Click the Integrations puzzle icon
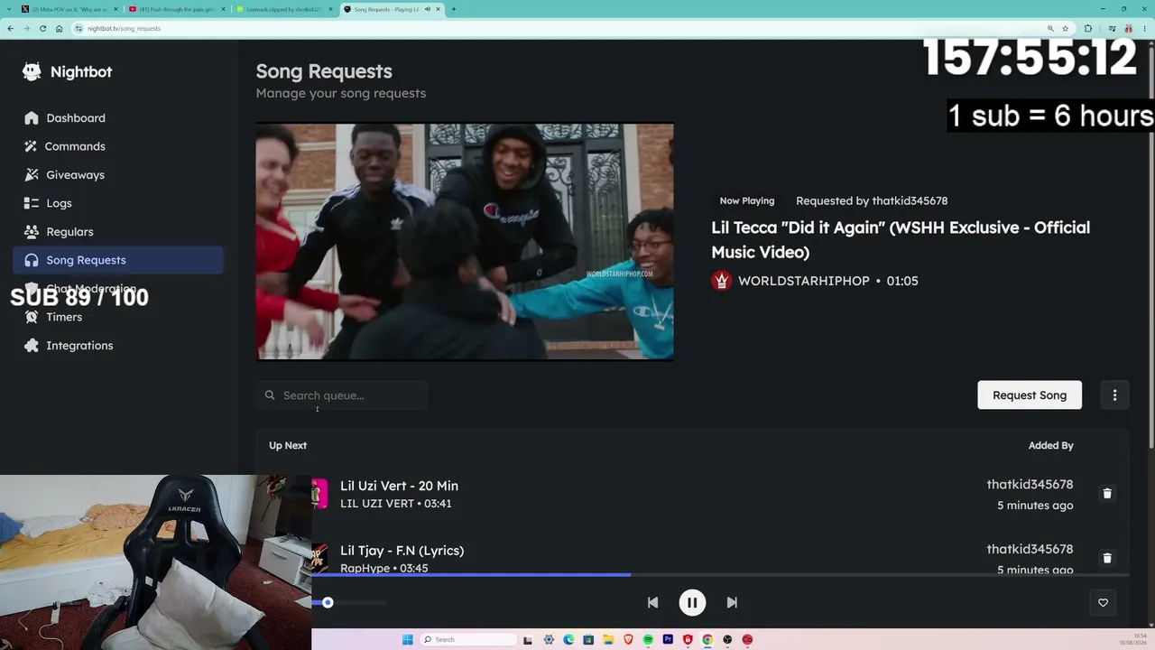The width and height of the screenshot is (1155, 650). (32, 346)
